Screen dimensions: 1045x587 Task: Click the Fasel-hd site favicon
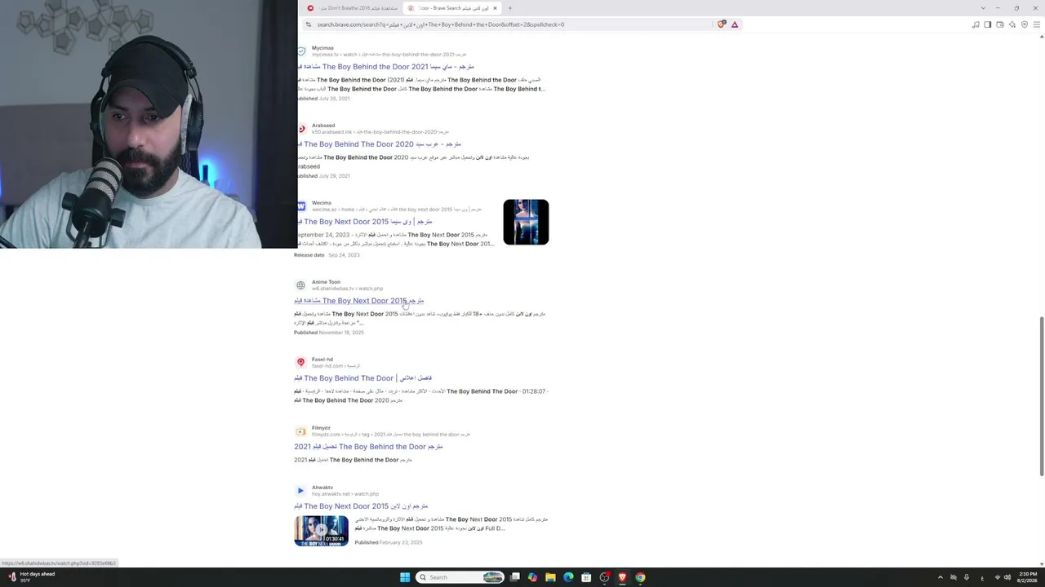pos(300,362)
